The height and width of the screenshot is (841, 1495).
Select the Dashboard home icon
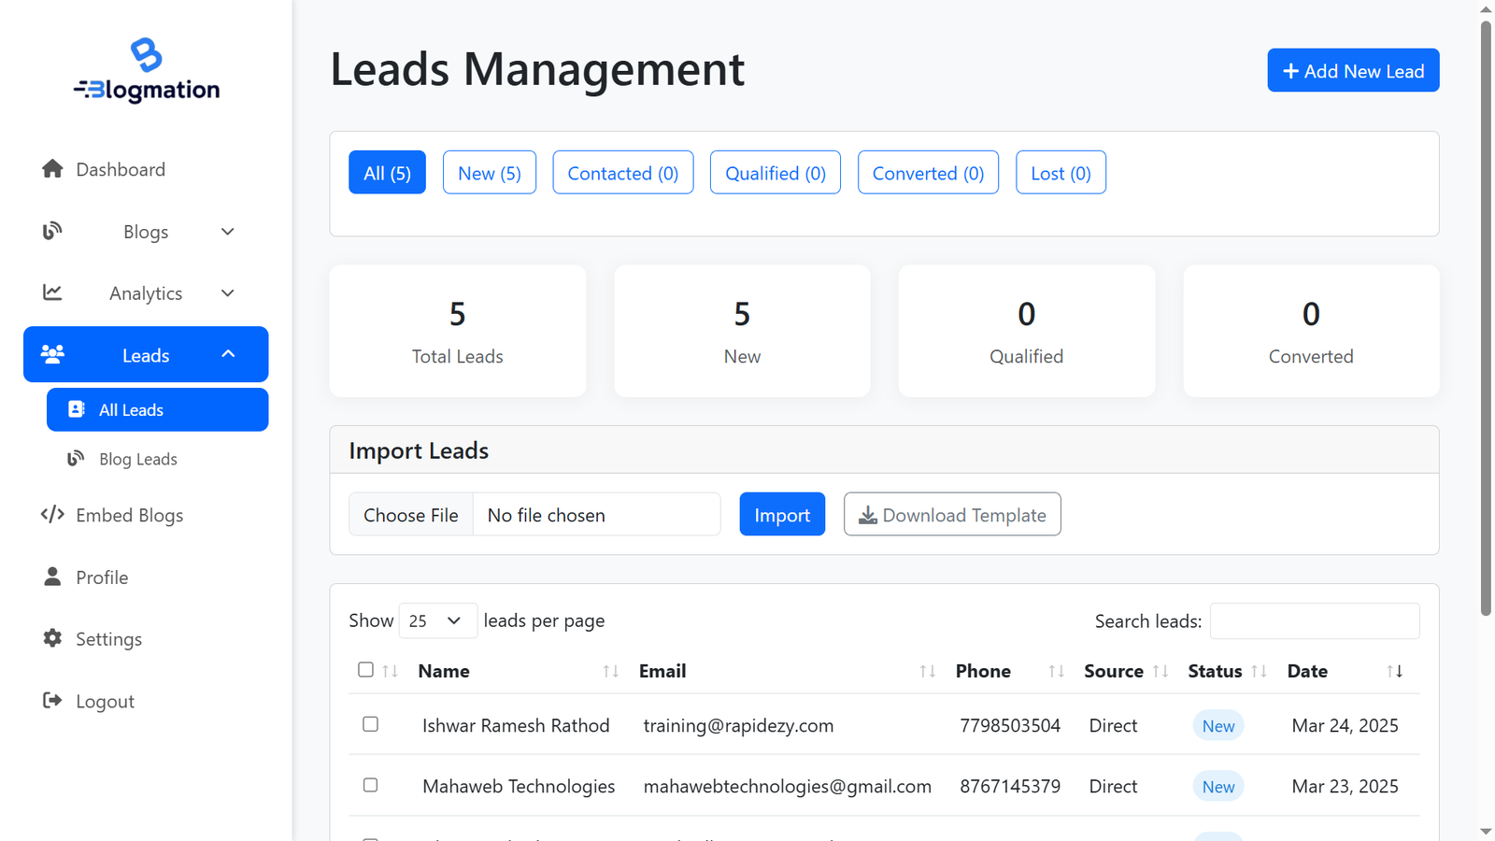coord(52,168)
